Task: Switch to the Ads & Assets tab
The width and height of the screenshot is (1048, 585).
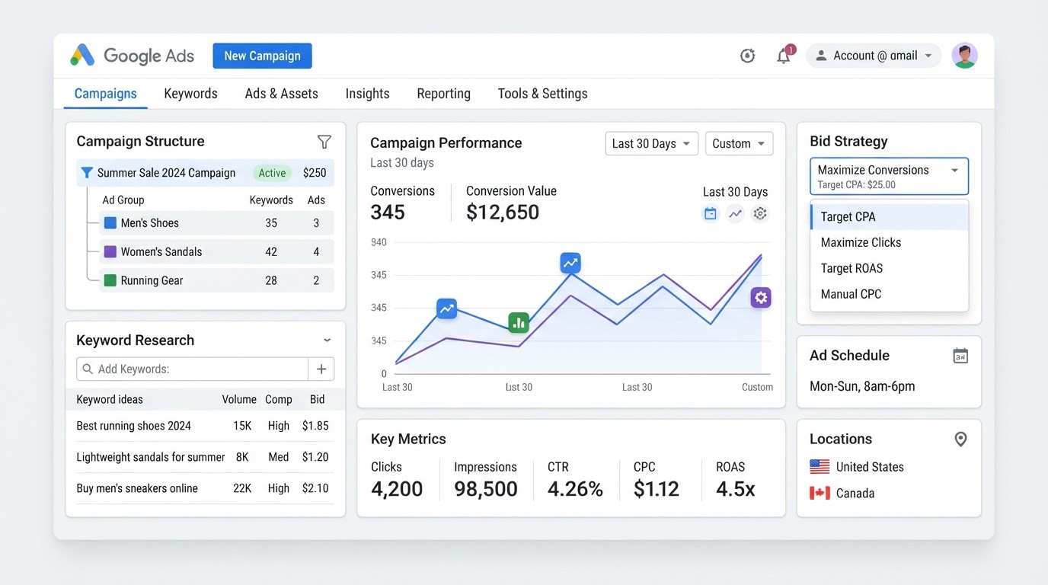Action: click(282, 94)
